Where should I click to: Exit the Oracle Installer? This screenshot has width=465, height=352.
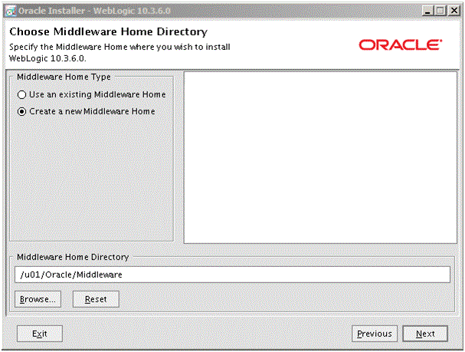[40, 334]
